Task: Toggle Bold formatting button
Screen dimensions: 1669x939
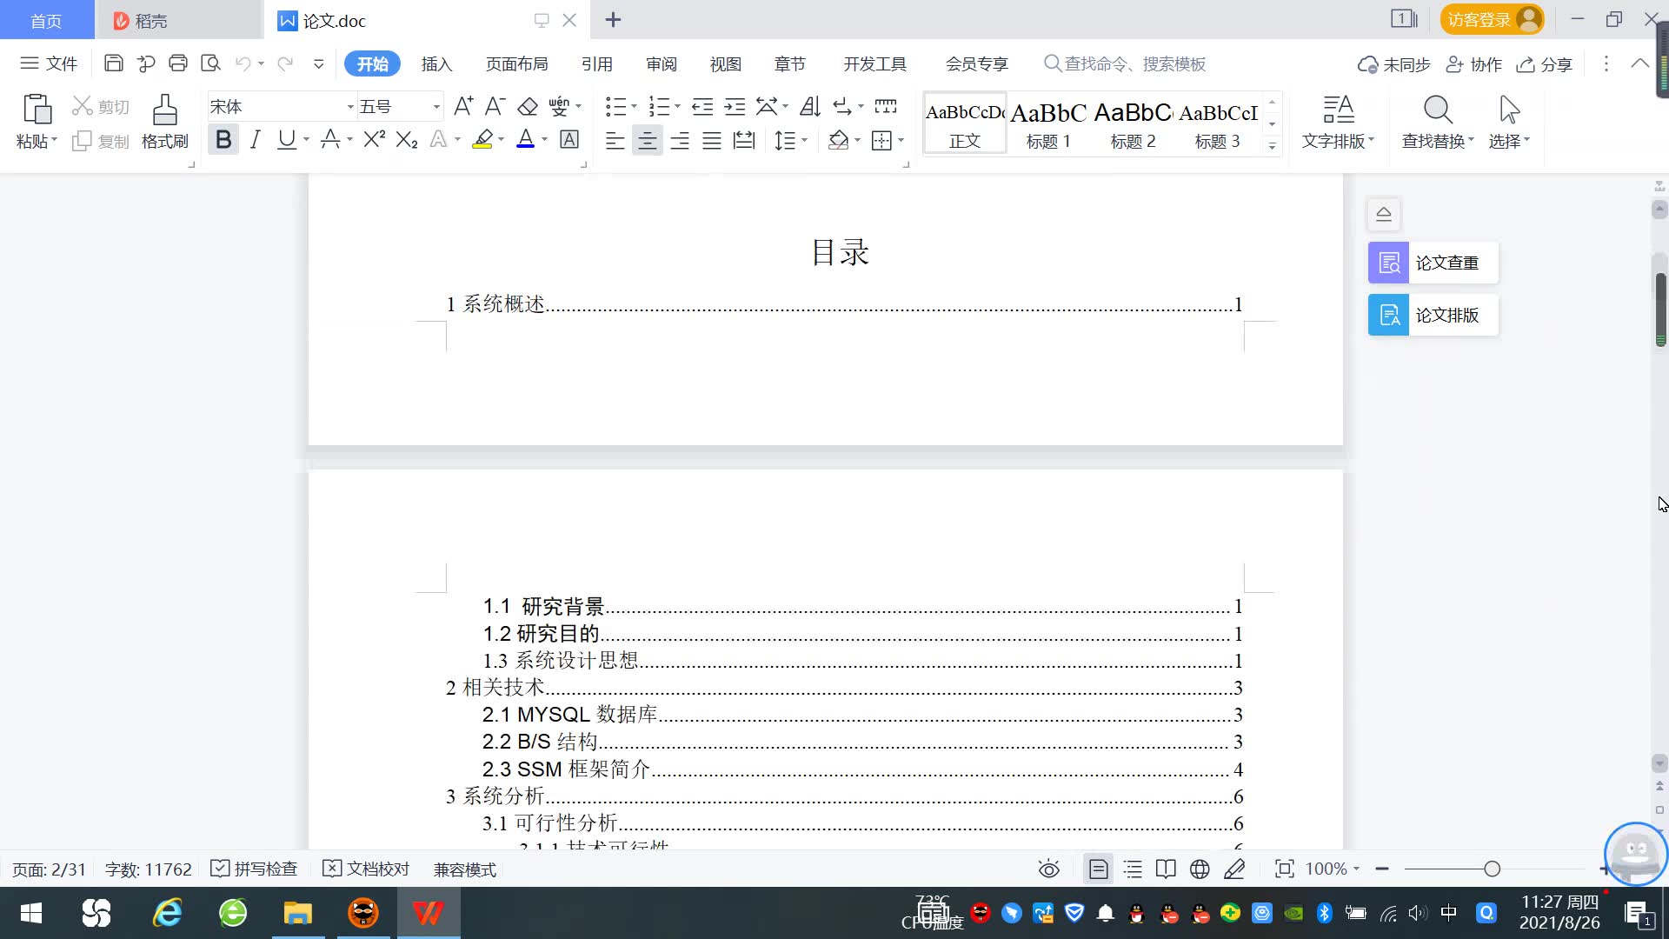Action: click(x=223, y=140)
